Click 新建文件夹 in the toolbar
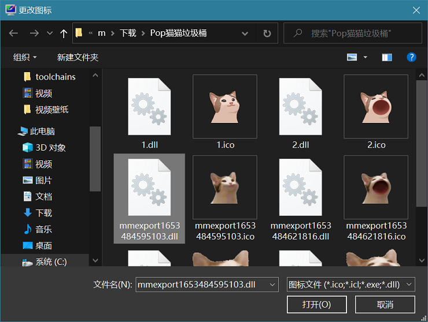428x322 pixels. coord(78,57)
